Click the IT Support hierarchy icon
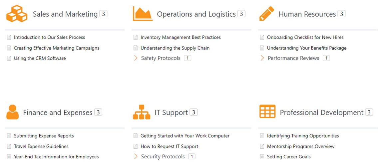This screenshot has width=383, height=167. coord(142,112)
